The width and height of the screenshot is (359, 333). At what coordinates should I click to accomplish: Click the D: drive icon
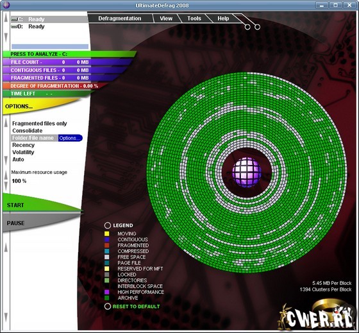click(x=14, y=26)
